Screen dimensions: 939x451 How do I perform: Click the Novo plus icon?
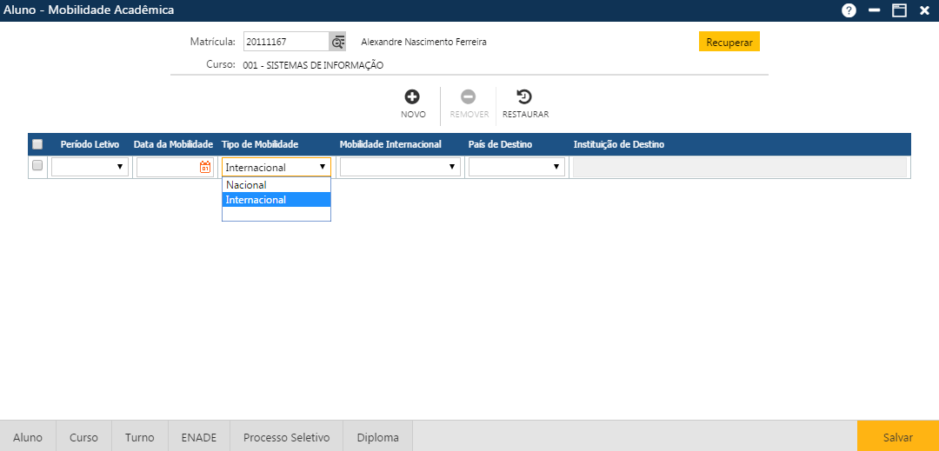click(x=412, y=97)
